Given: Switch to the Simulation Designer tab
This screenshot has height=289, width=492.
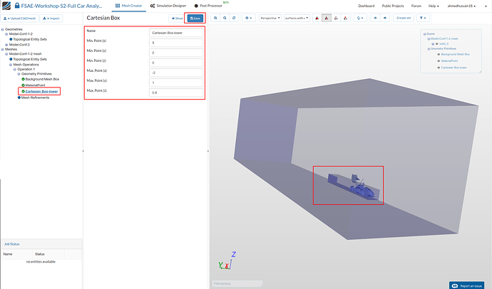Looking at the screenshot, I should (x=168, y=6).
